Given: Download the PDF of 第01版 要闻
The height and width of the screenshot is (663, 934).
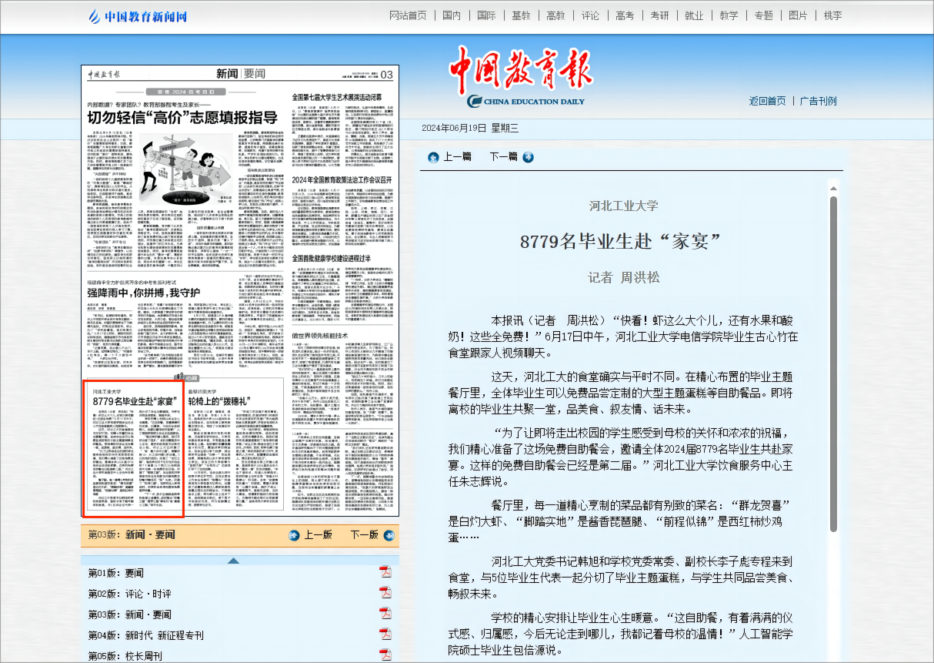Looking at the screenshot, I should pyautogui.click(x=384, y=573).
